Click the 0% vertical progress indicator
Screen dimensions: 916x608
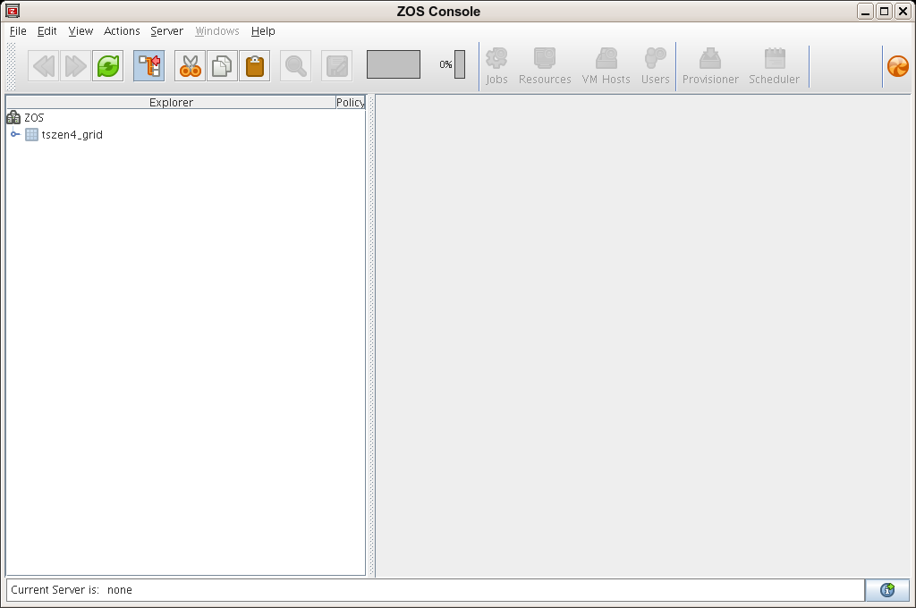coord(460,64)
